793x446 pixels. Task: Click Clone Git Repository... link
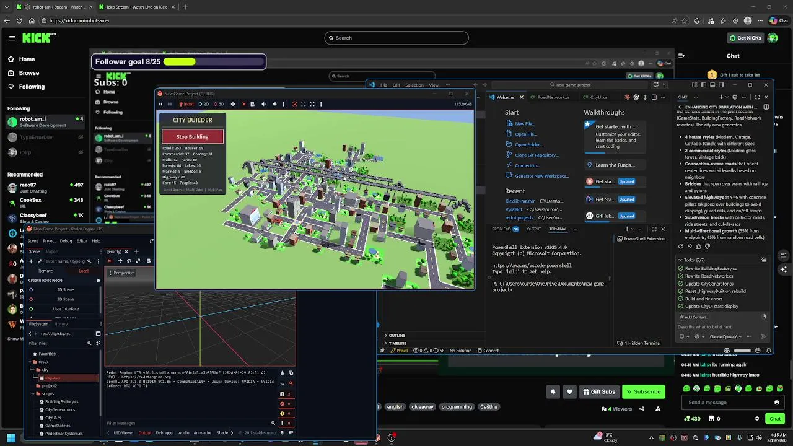pyautogui.click(x=537, y=155)
